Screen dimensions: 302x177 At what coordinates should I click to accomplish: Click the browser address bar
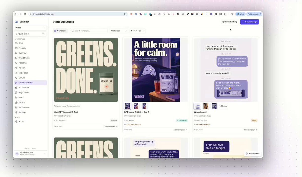click(78, 14)
